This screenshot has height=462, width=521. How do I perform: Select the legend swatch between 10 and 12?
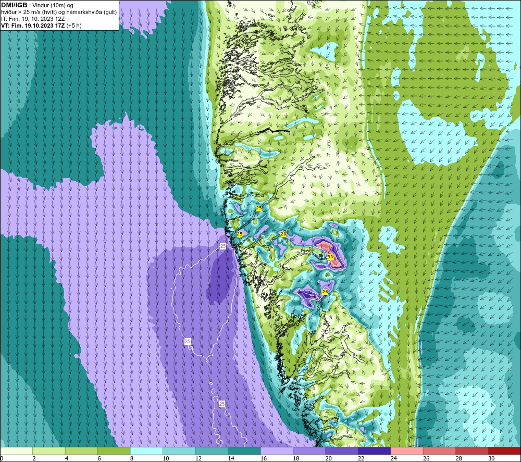179,451
